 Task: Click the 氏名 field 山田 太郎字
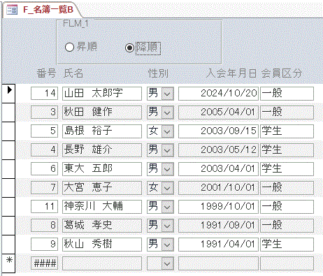pyautogui.click(x=102, y=94)
